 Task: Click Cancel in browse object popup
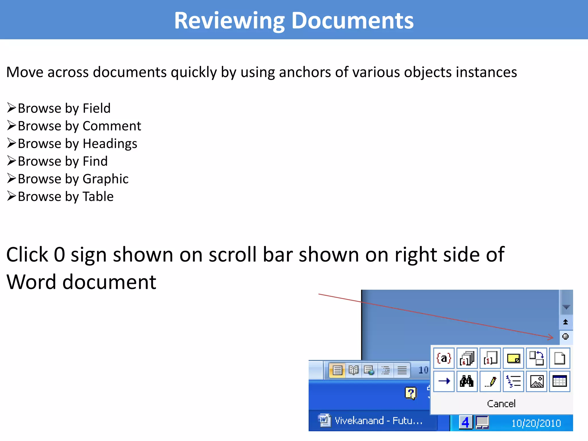(501, 404)
